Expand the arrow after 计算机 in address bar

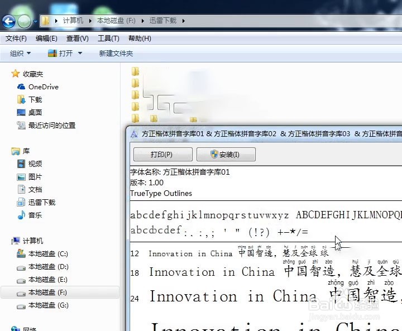(x=90, y=21)
